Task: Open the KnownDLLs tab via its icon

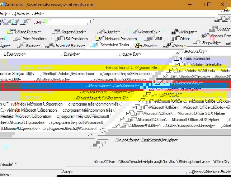Action: click(x=134, y=32)
